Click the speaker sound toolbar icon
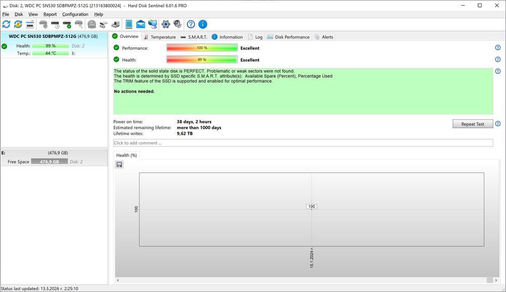Image resolution: width=506 pixels, height=292 pixels. (x=178, y=24)
